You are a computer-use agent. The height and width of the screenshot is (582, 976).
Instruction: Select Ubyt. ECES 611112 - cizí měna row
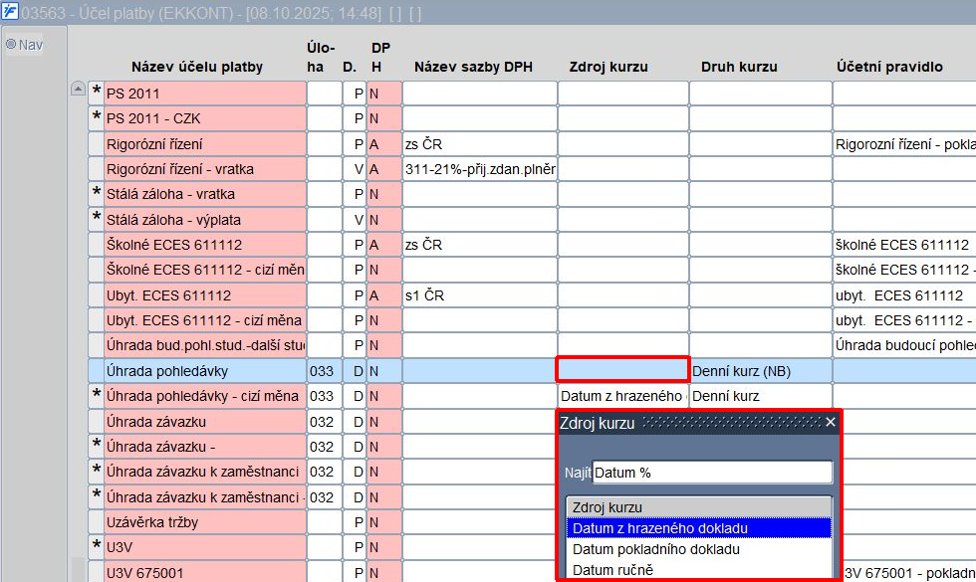point(205,320)
